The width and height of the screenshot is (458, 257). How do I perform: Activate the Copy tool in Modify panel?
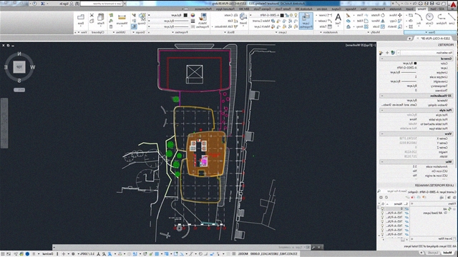pos(396,21)
